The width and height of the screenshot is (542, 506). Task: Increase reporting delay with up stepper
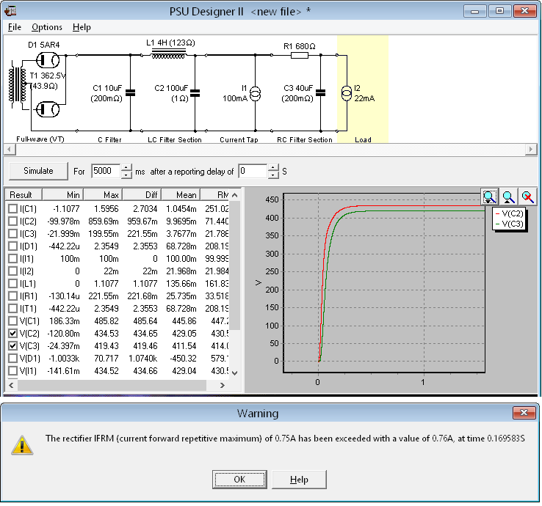tap(273, 167)
